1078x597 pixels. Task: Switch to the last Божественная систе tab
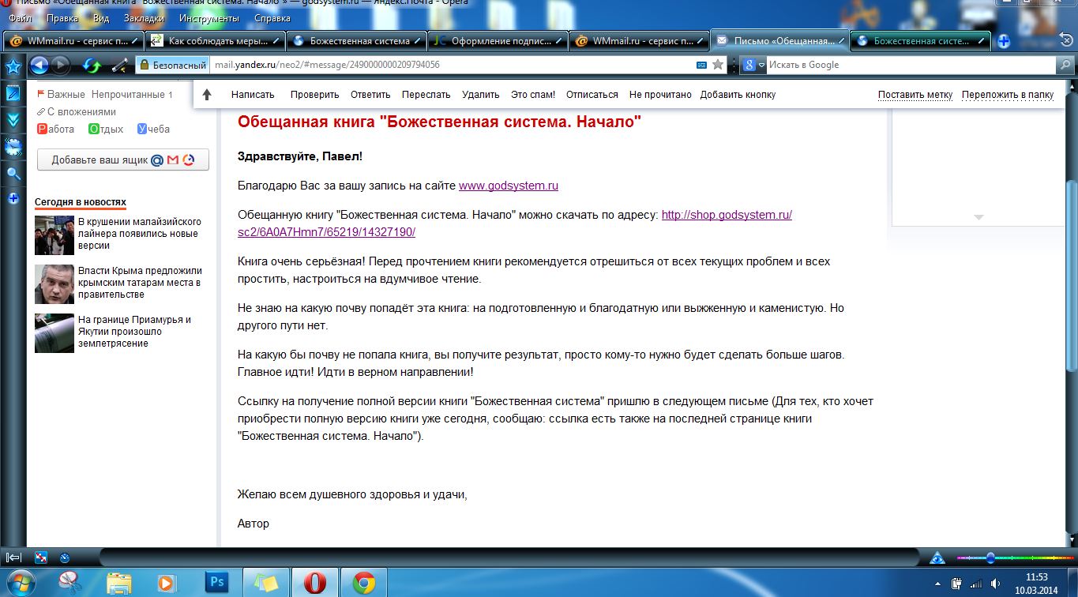tap(920, 40)
